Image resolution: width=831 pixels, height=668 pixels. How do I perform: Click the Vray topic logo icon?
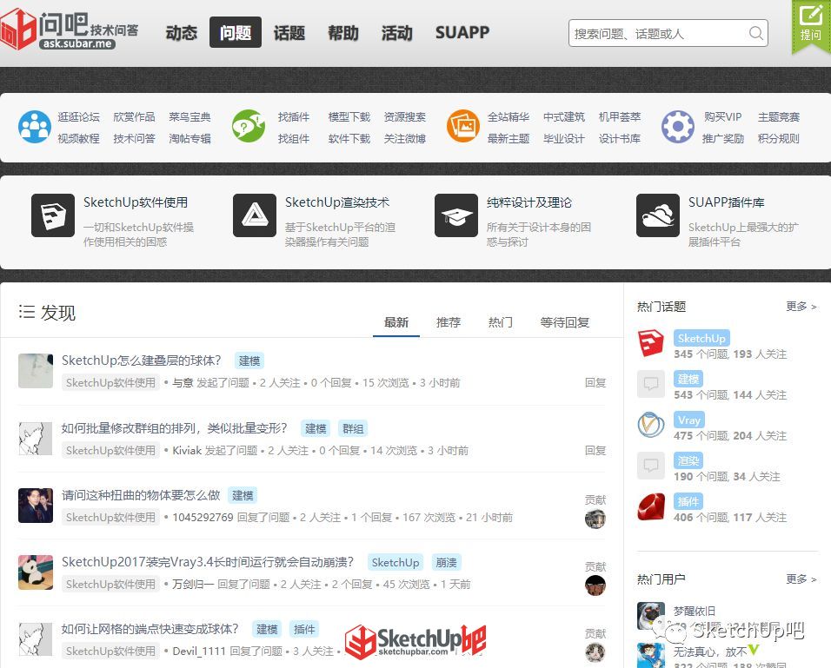point(651,424)
